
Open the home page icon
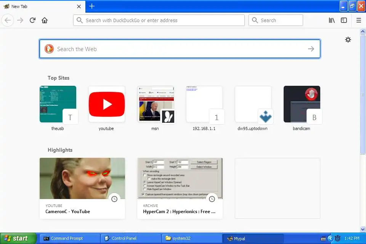(45, 20)
